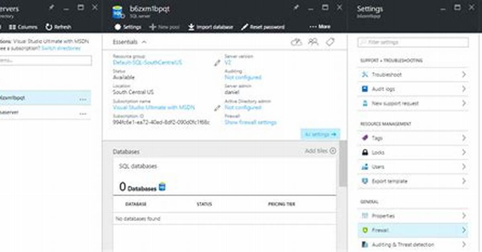Open Troubleshoot in settings
Screen dimensions: 482x252
click(413, 74)
